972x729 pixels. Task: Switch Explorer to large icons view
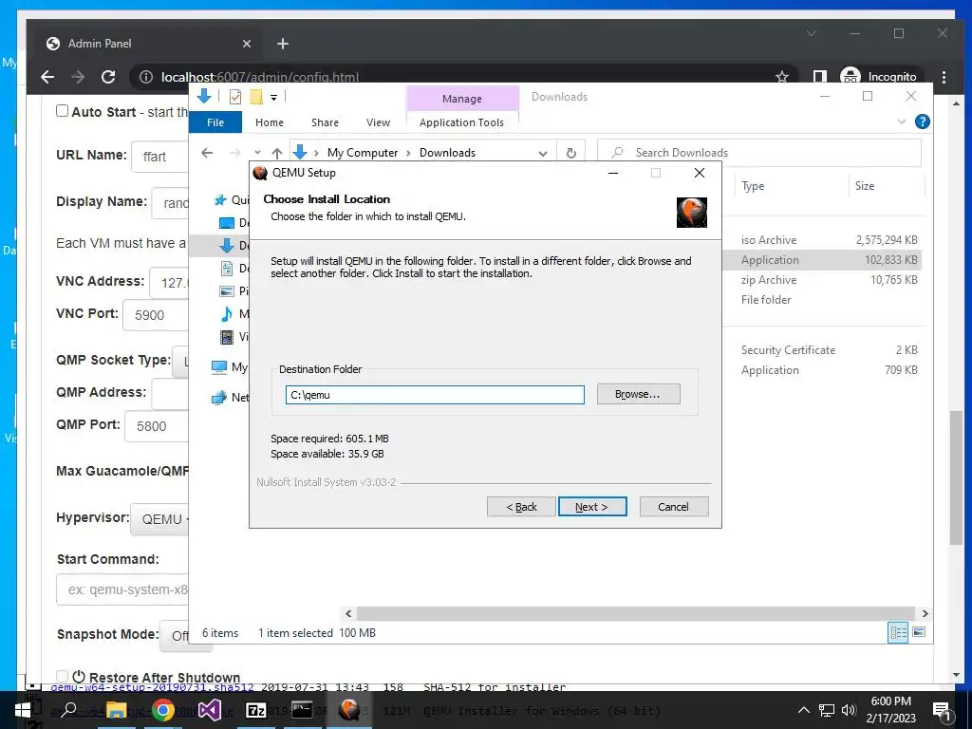pyautogui.click(x=919, y=631)
